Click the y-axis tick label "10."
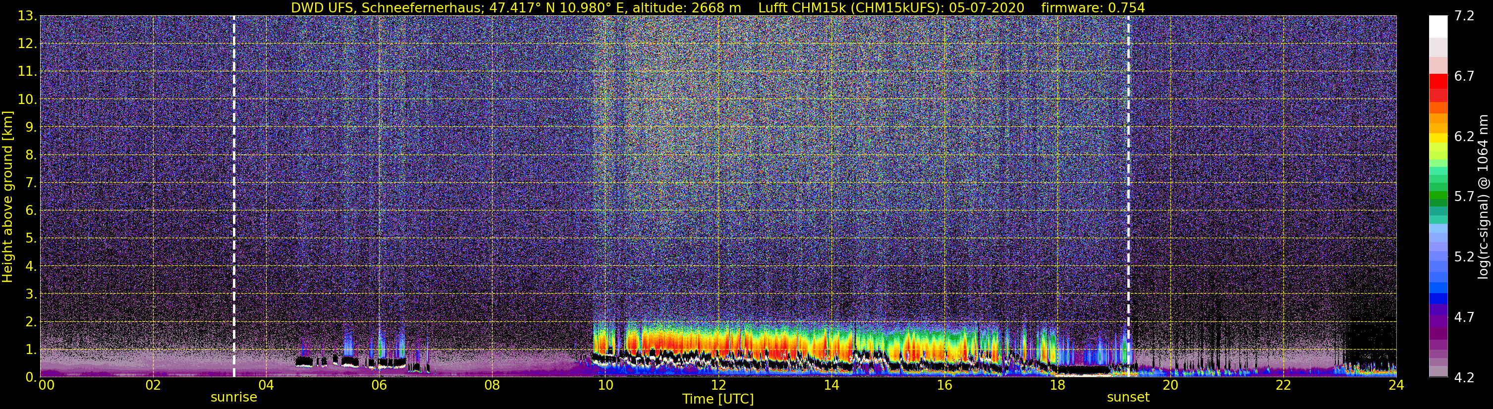 [x=27, y=100]
